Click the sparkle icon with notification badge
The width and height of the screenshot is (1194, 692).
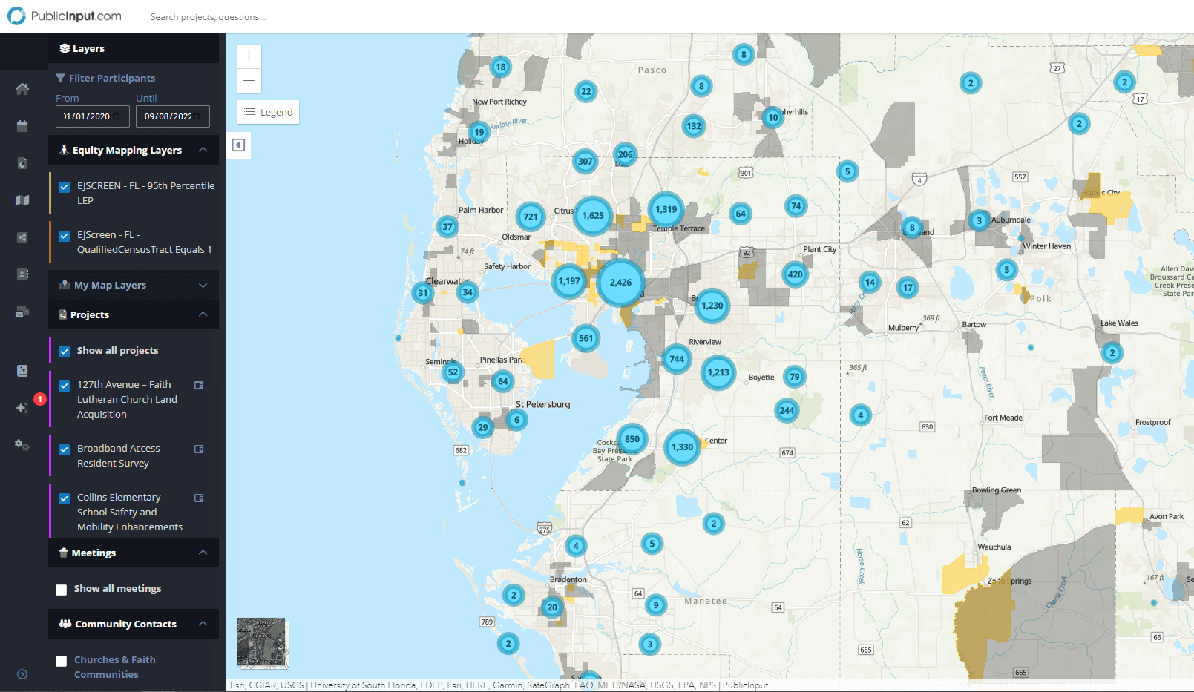pos(22,407)
